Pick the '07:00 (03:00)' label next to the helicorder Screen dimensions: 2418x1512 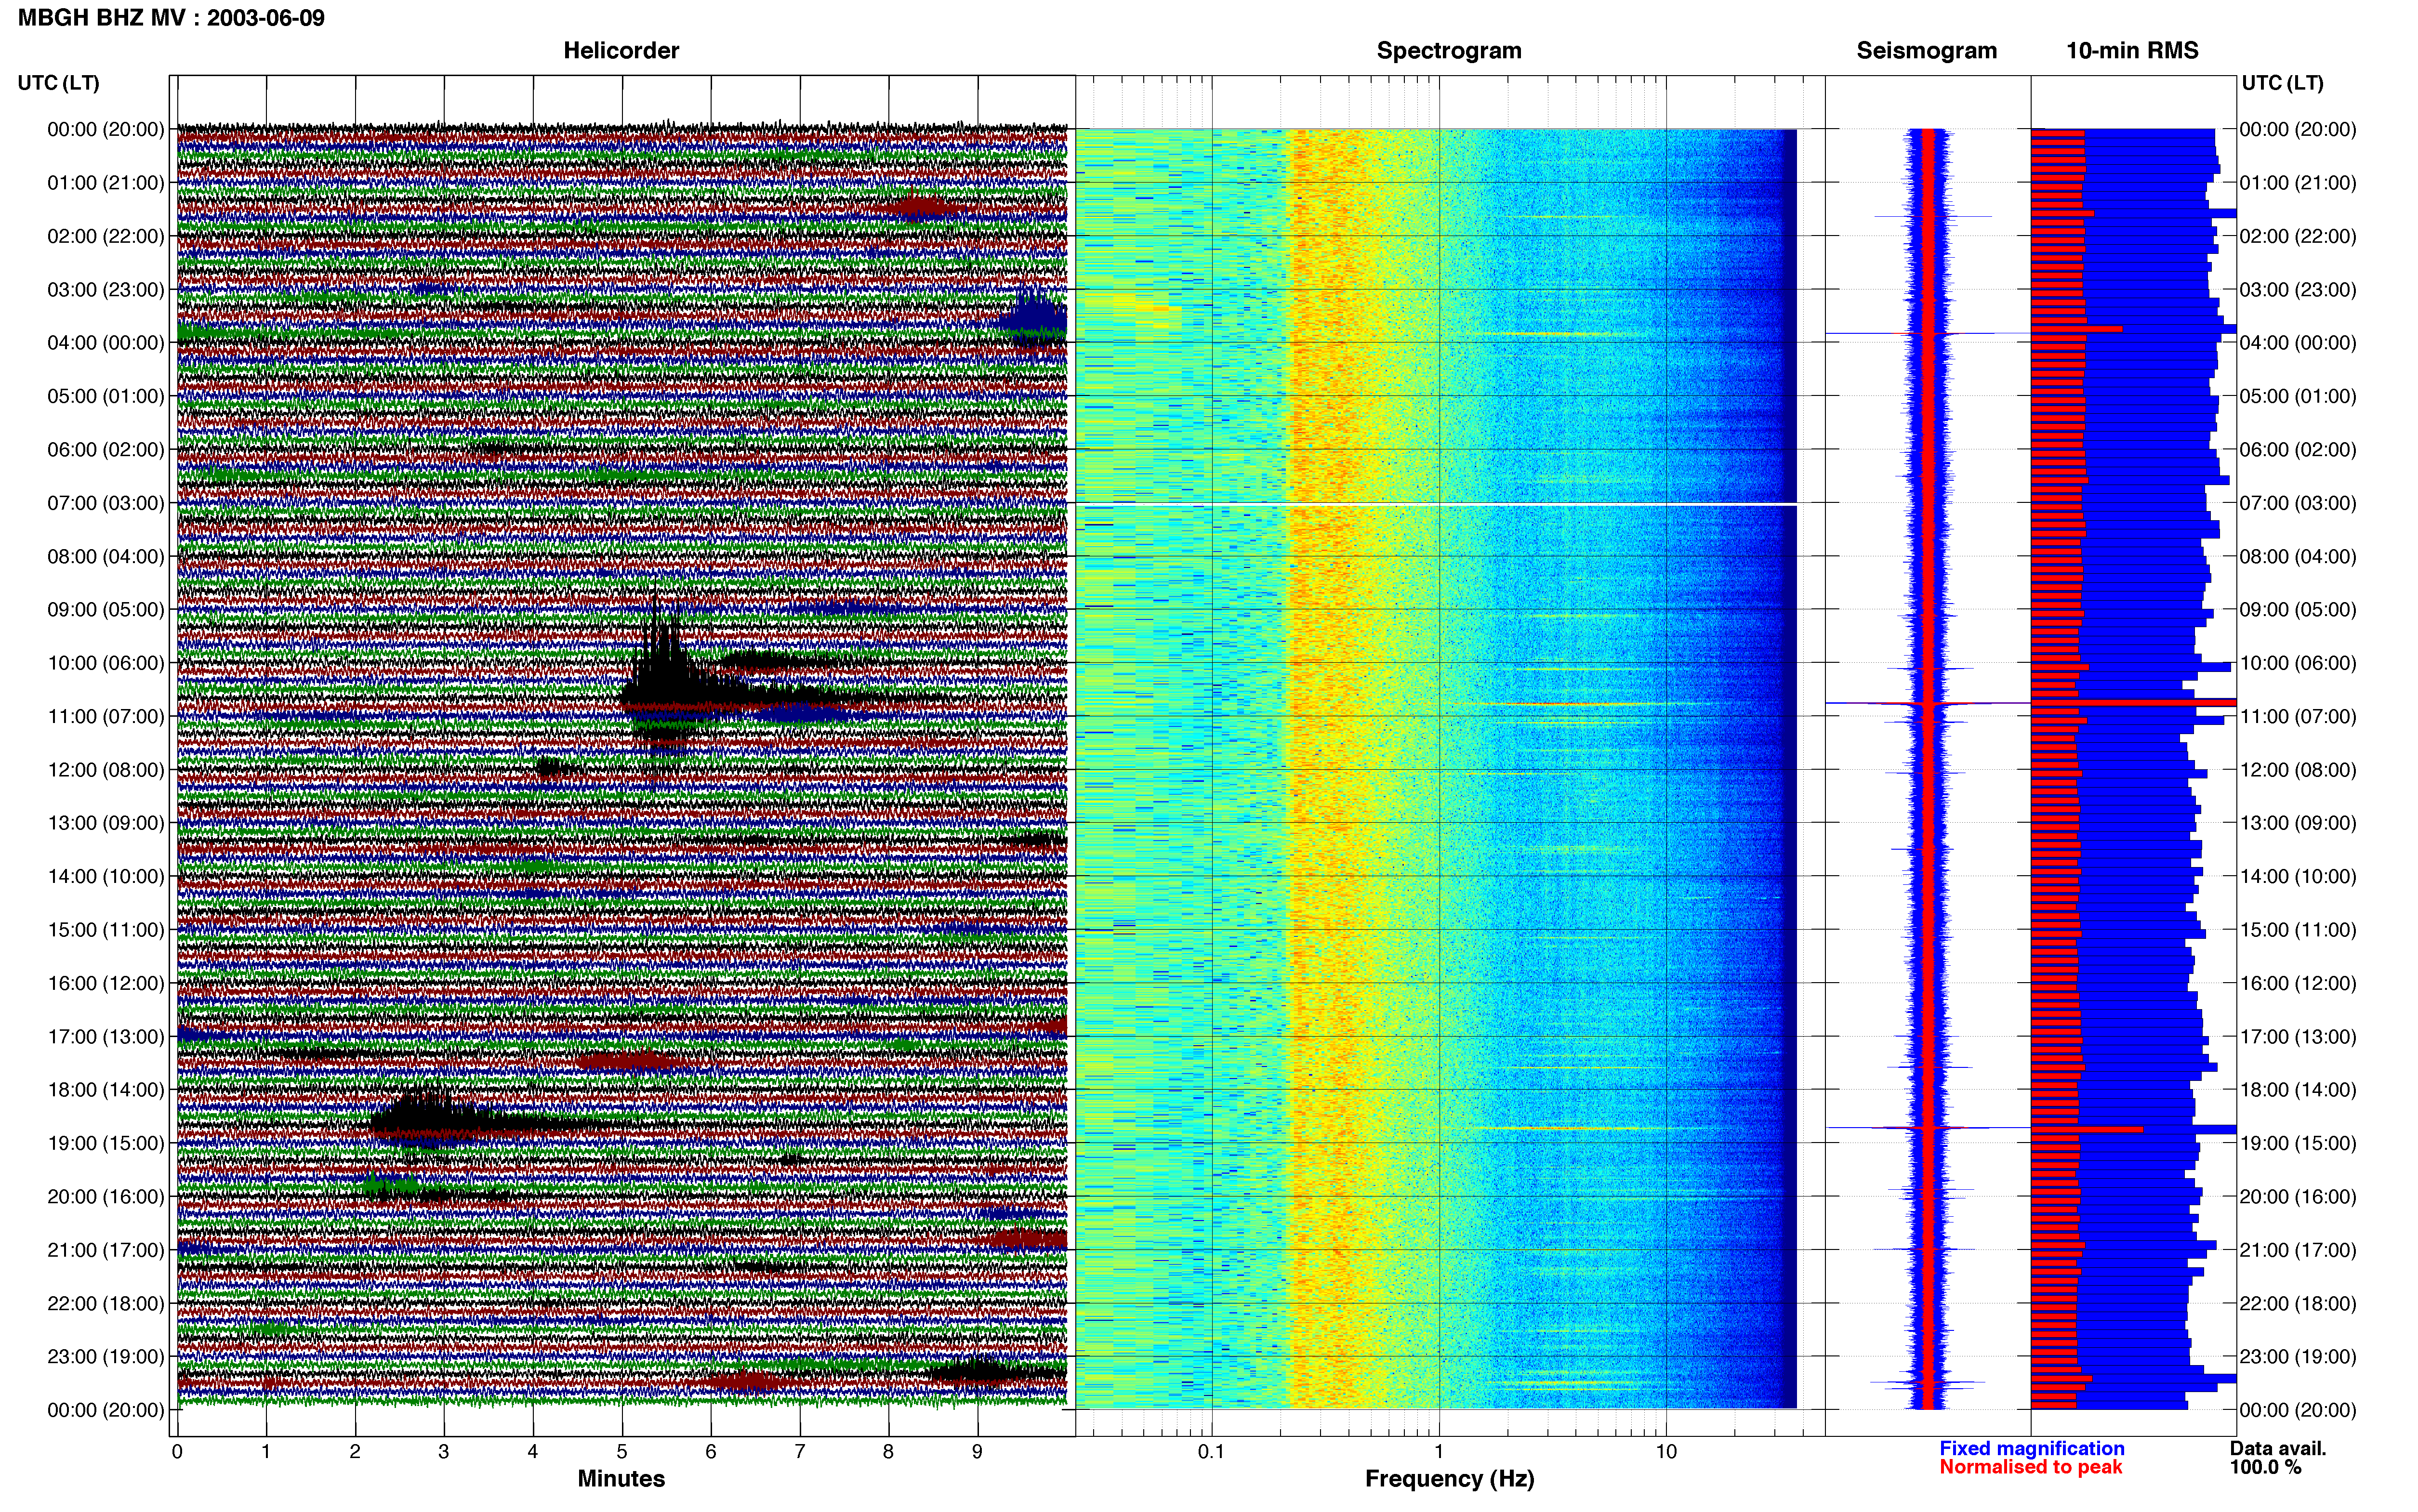(105, 503)
